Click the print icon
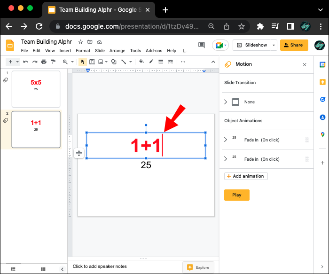This screenshot has width=329, height=274. (44, 62)
